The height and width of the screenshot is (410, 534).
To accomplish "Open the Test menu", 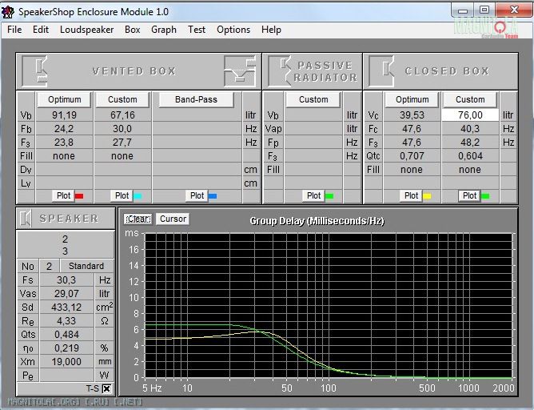I will click(x=197, y=30).
